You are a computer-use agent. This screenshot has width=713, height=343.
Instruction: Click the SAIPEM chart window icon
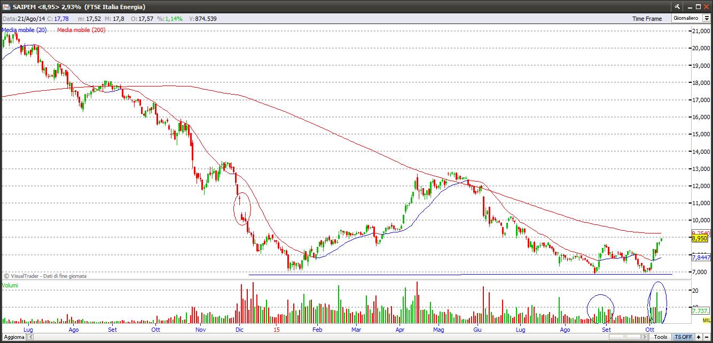coord(6,7)
